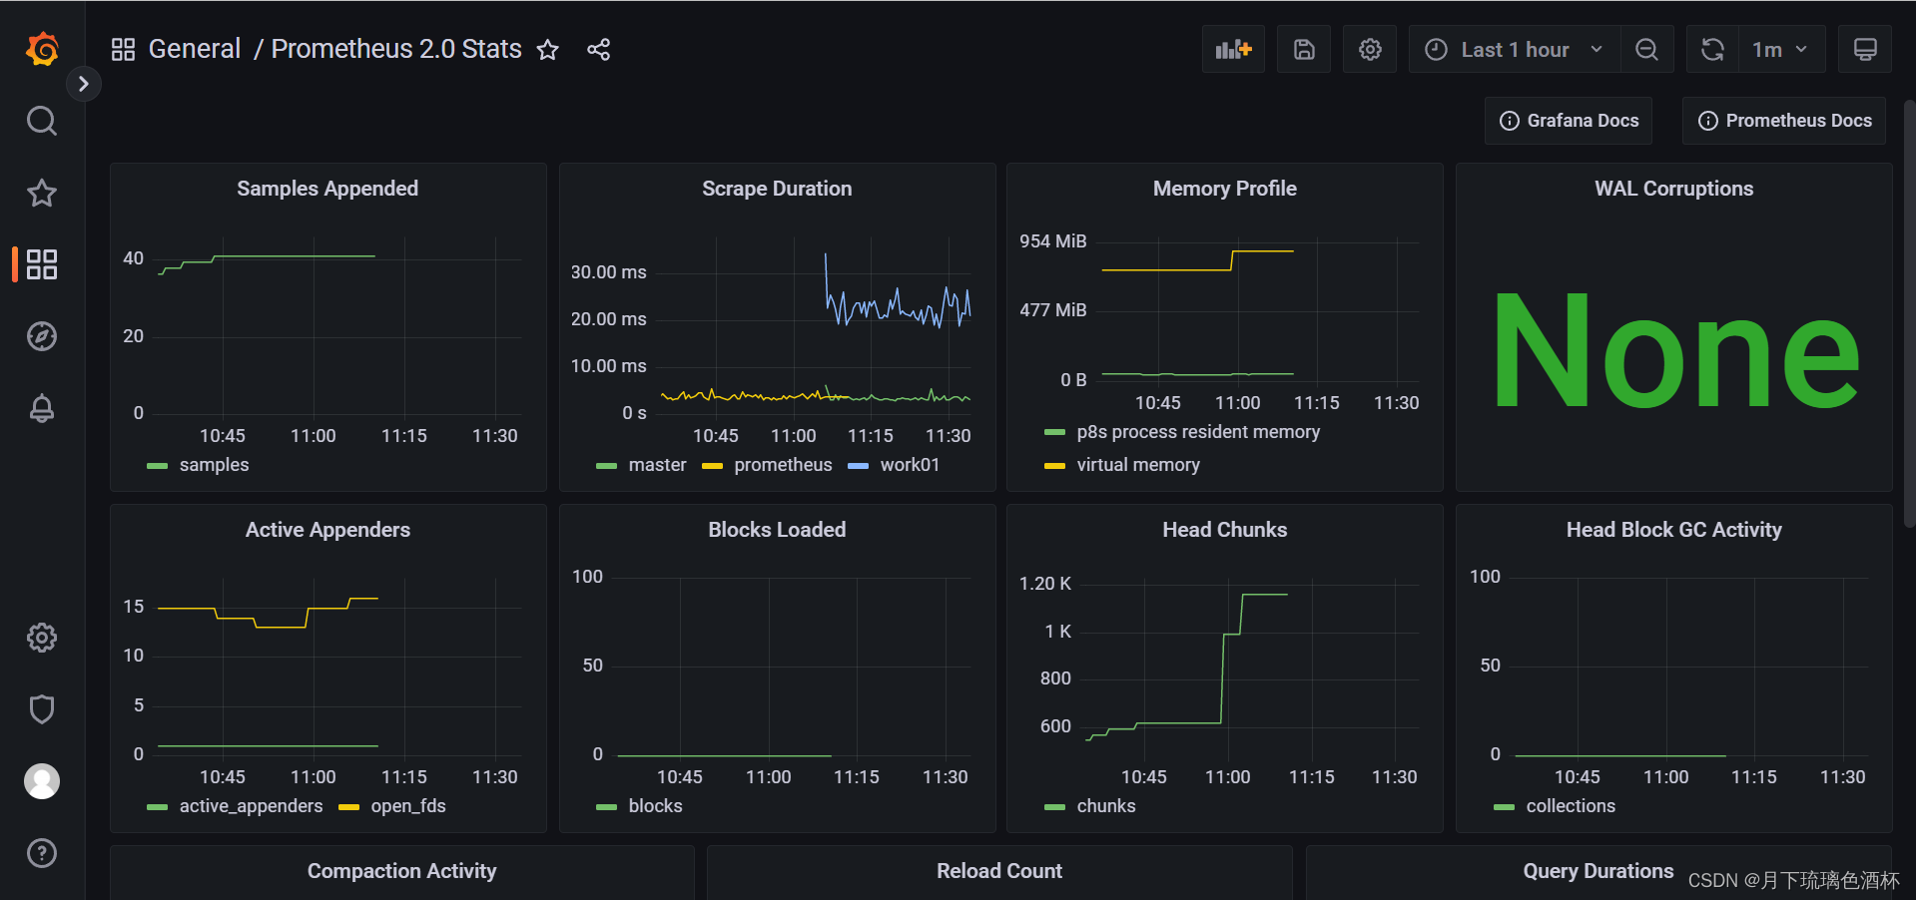Screen dimensions: 1916x900
Task: Expand the sidebar with the chevron arrow
Action: tap(84, 84)
